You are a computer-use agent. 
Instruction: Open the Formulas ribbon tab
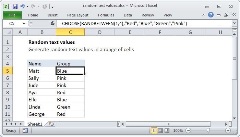click(x=106, y=15)
